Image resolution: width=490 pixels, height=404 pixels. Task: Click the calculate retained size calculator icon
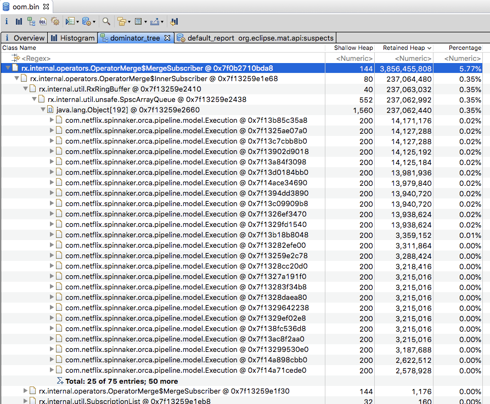138,21
